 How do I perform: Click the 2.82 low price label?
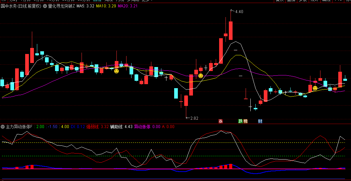click(194, 118)
